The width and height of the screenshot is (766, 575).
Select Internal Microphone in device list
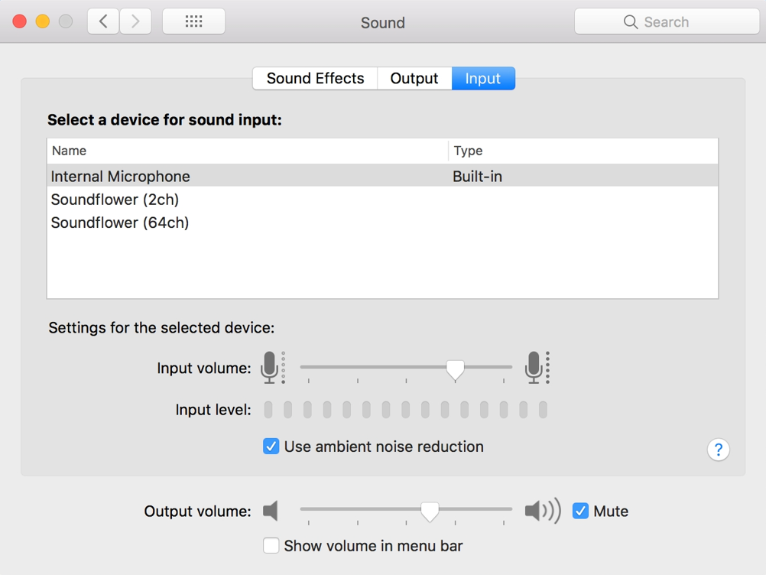[x=121, y=177]
